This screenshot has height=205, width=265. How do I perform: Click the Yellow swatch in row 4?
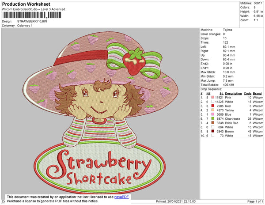click(x=213, y=110)
